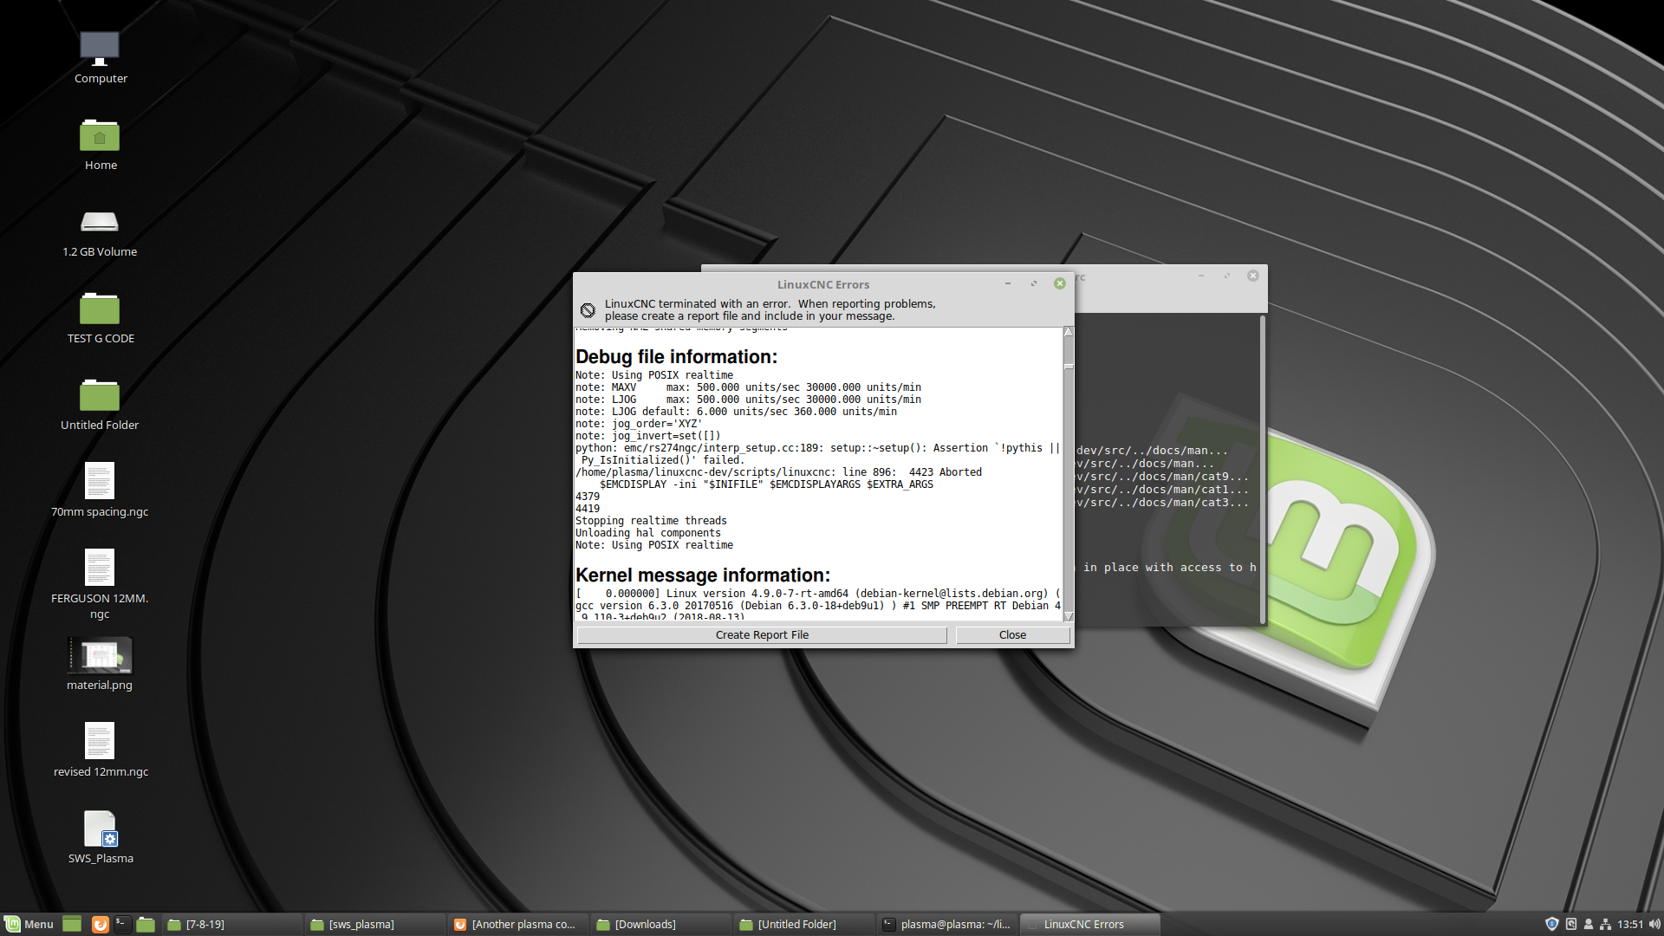The width and height of the screenshot is (1664, 936).
Task: Switch to Another plasma co... Firefox window
Action: [517, 925]
